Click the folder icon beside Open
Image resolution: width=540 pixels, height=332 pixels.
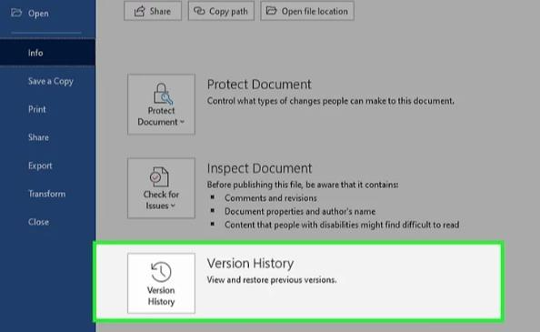click(x=16, y=13)
